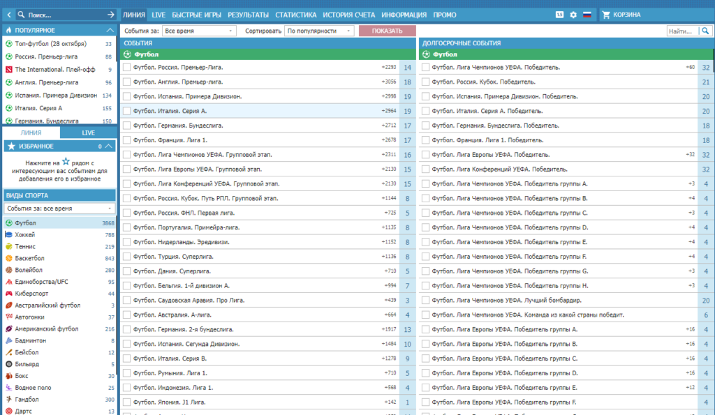Open the События за Все время dropdown

tap(199, 31)
